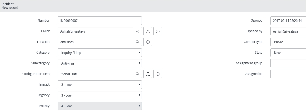Open Location info preview icon
The height and width of the screenshot is (112, 306).
click(148, 42)
